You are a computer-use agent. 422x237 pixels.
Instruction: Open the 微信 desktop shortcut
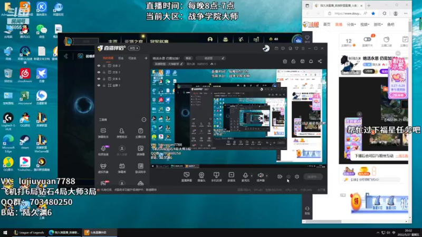pyautogui.click(x=42, y=32)
